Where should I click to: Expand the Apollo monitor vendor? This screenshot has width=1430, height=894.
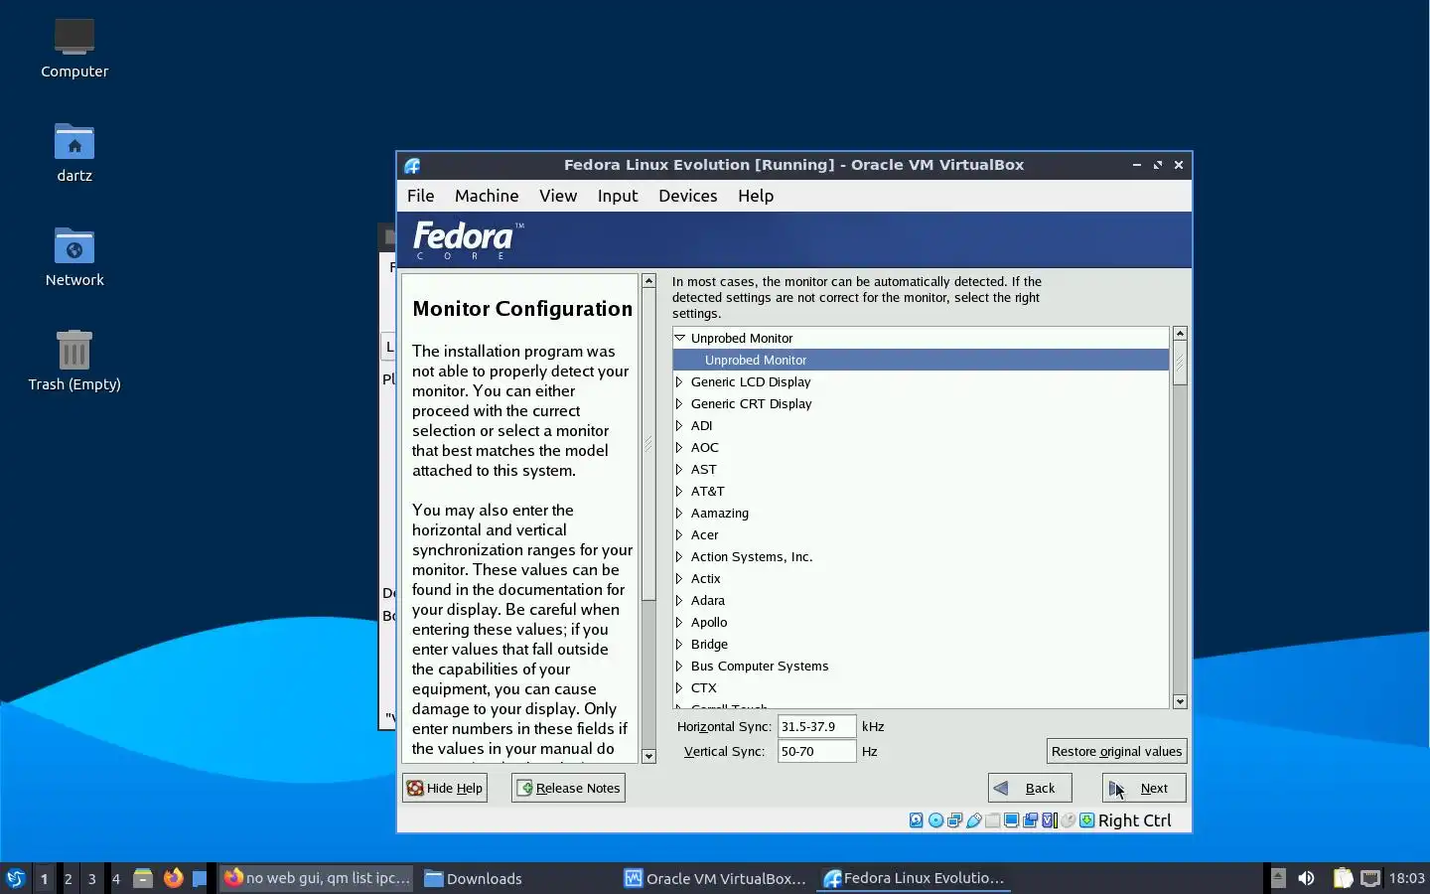[x=680, y=622]
